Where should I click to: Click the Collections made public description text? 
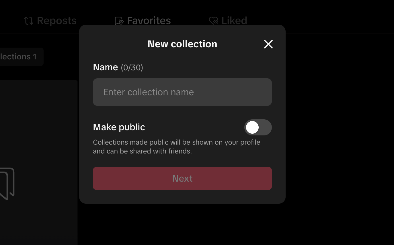[x=177, y=147]
